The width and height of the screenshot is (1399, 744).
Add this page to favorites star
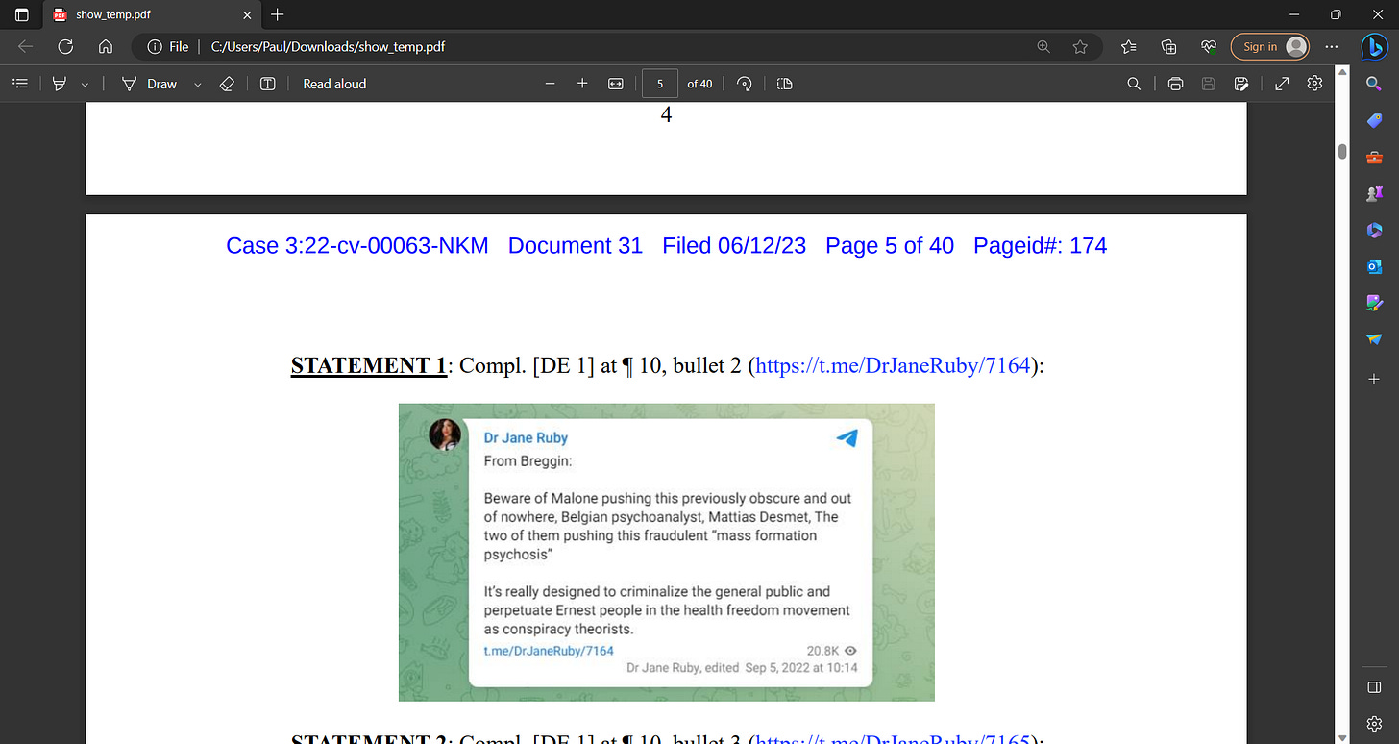pos(1080,46)
